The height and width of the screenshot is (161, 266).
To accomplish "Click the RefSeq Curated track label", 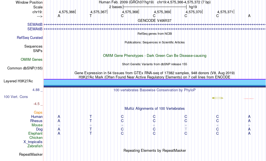I will [x=29, y=38].
